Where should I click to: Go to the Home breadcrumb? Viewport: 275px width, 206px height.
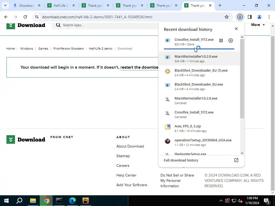pyautogui.click(x=10, y=49)
